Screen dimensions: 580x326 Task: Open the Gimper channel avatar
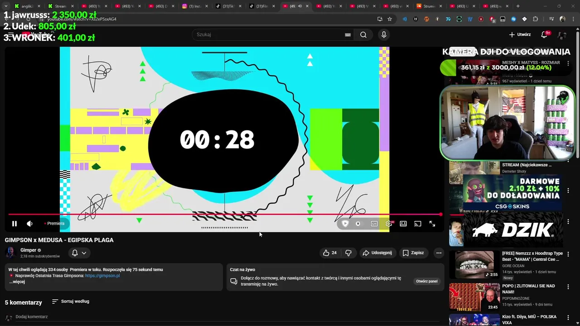pyautogui.click(x=10, y=253)
